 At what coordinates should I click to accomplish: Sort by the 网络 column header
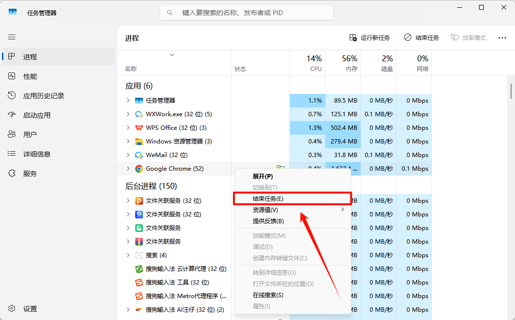[414, 63]
